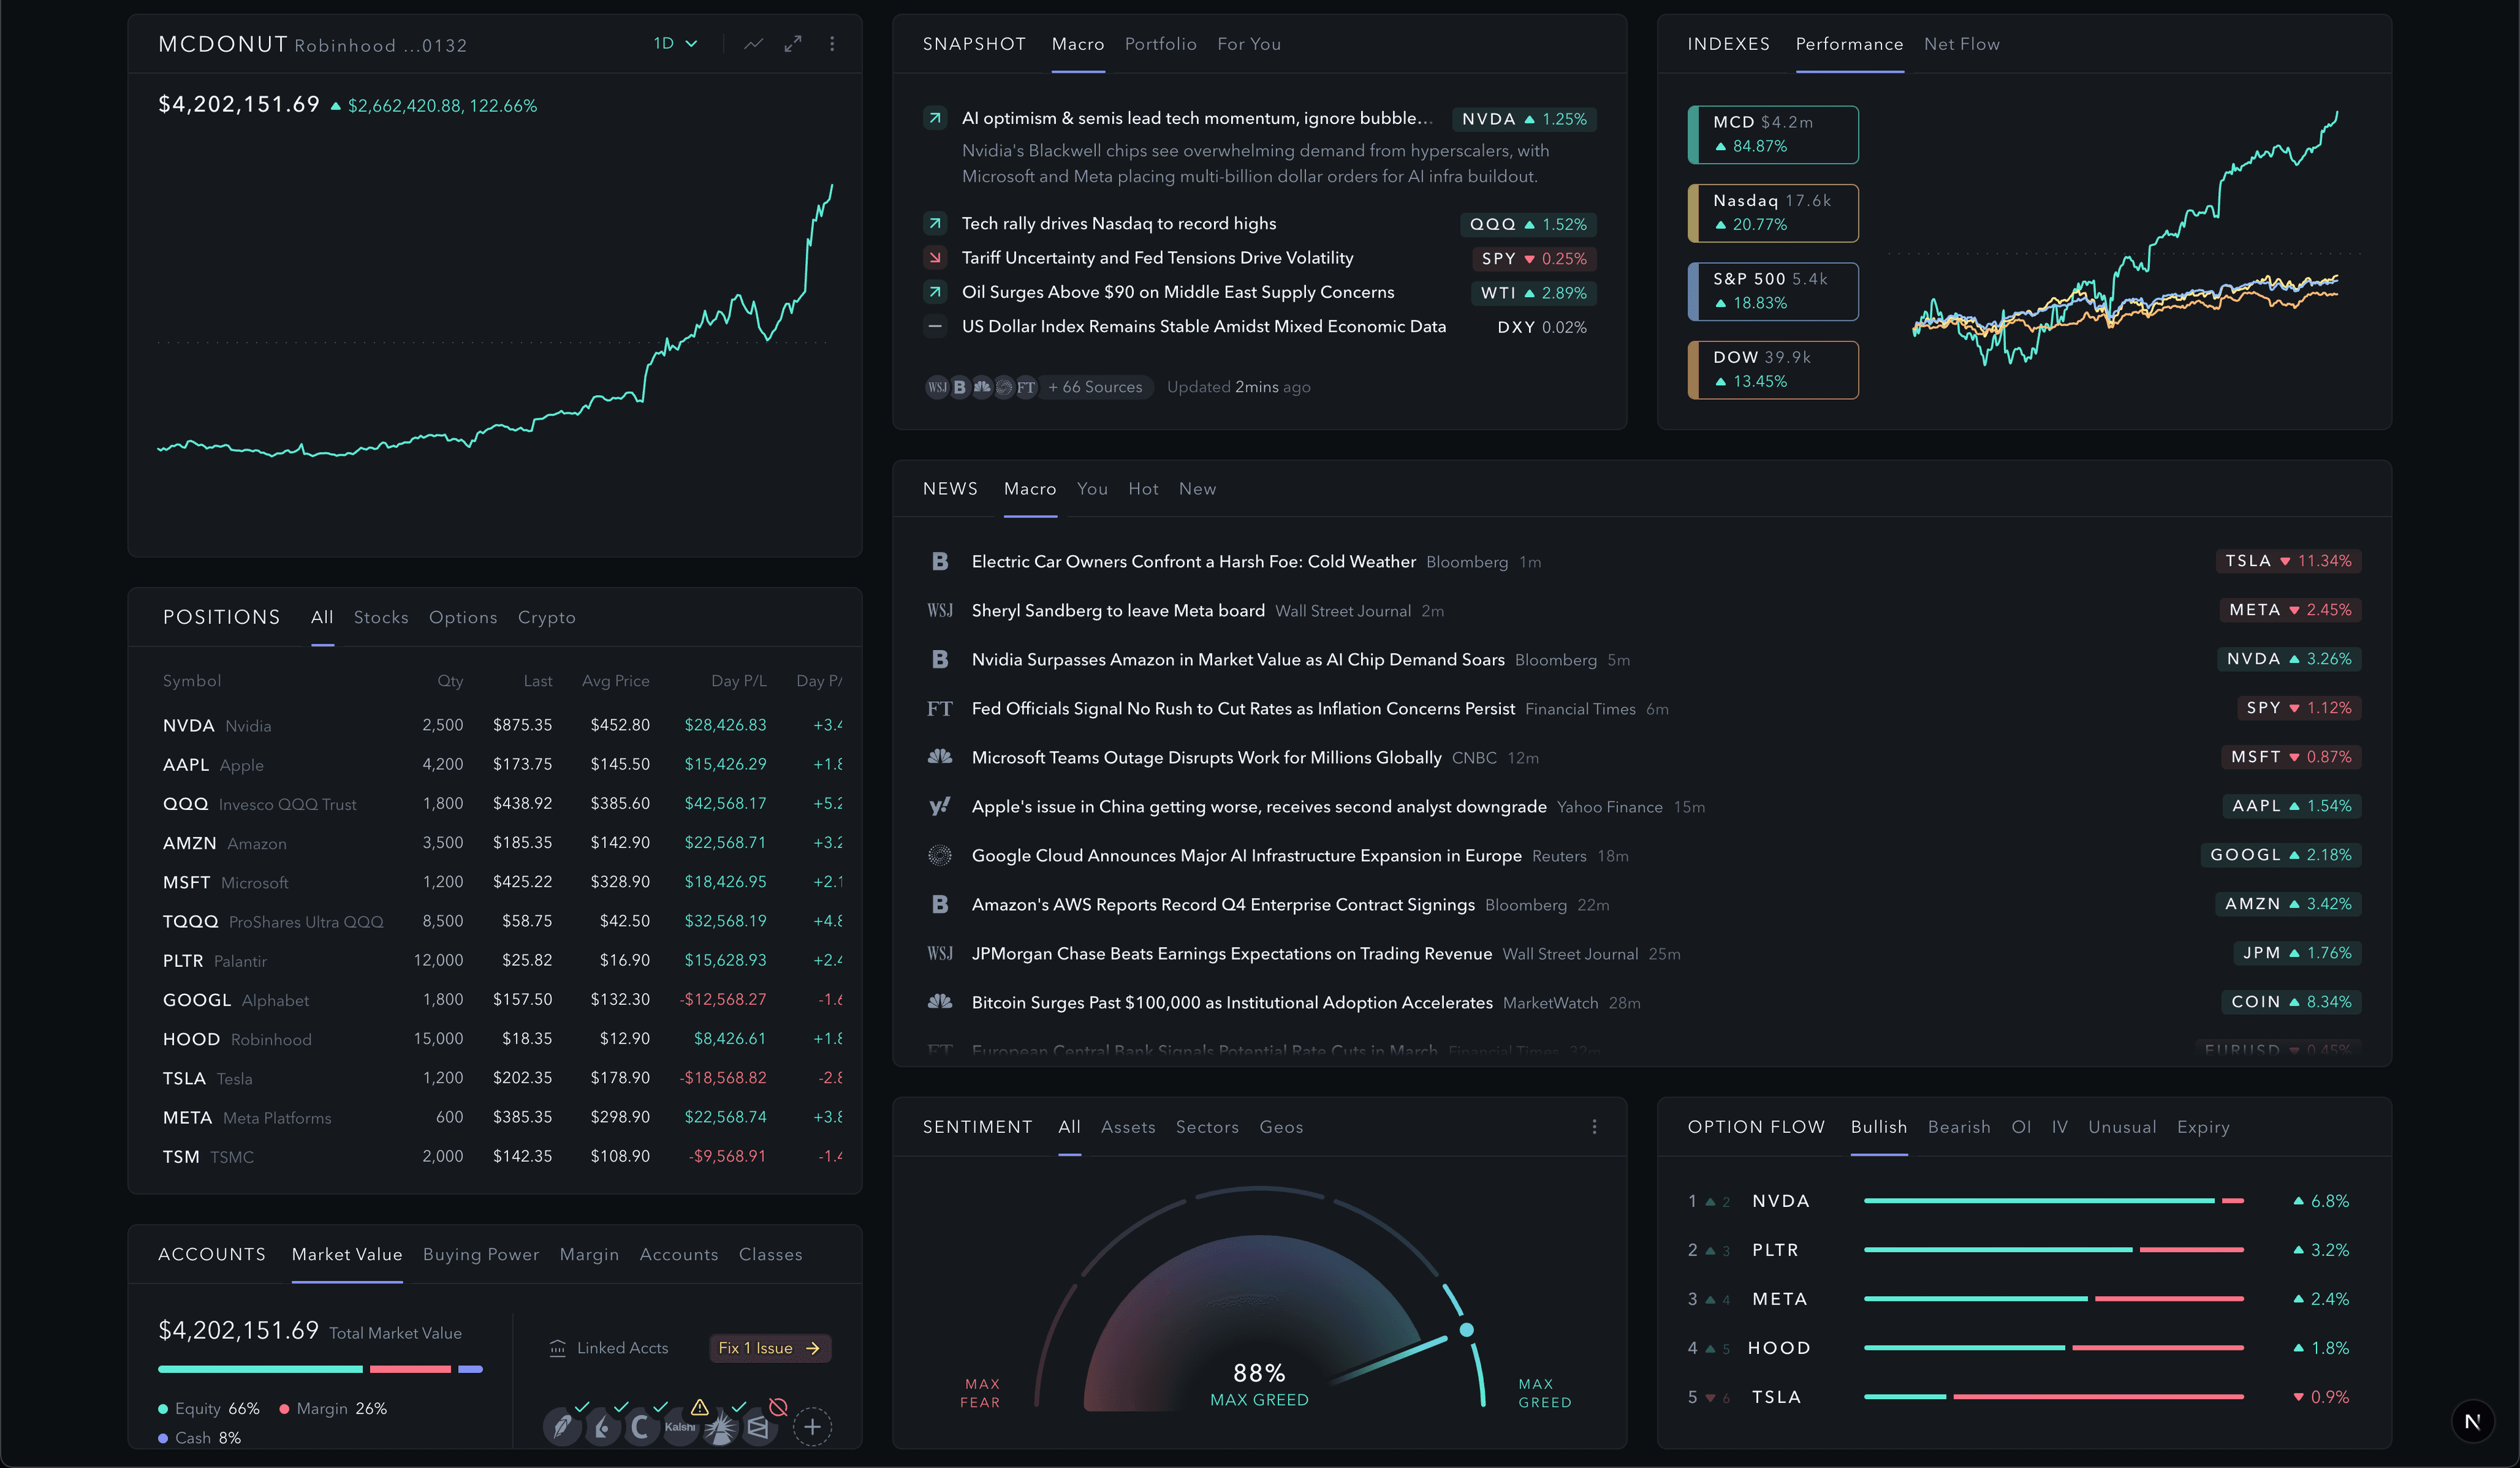The image size is (2520, 1468).
Task: Filter positions by Options tab
Action: [463, 618]
